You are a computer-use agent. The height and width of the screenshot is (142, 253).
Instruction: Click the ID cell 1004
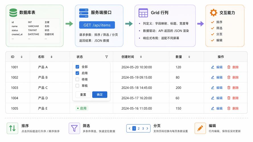[x=15, y=98]
